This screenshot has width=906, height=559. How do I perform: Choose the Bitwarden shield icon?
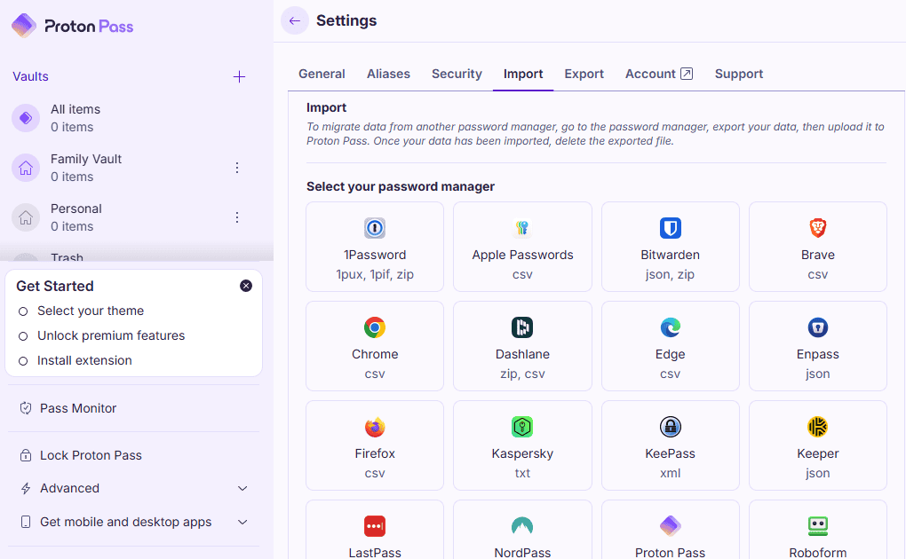point(671,229)
